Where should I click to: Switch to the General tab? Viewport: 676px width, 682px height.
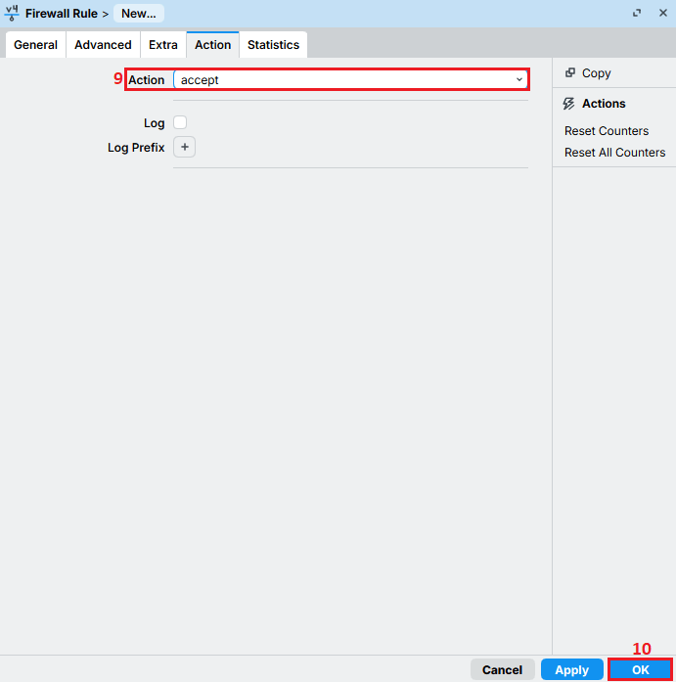coord(35,45)
